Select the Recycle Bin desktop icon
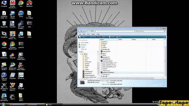The image size is (189, 106). click(4, 24)
